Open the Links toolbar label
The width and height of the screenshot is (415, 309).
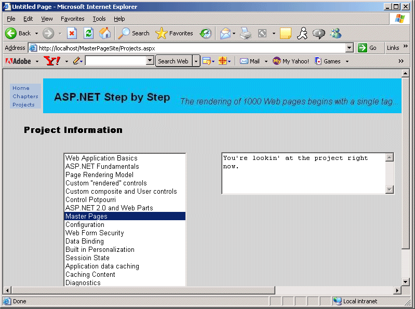coord(393,48)
